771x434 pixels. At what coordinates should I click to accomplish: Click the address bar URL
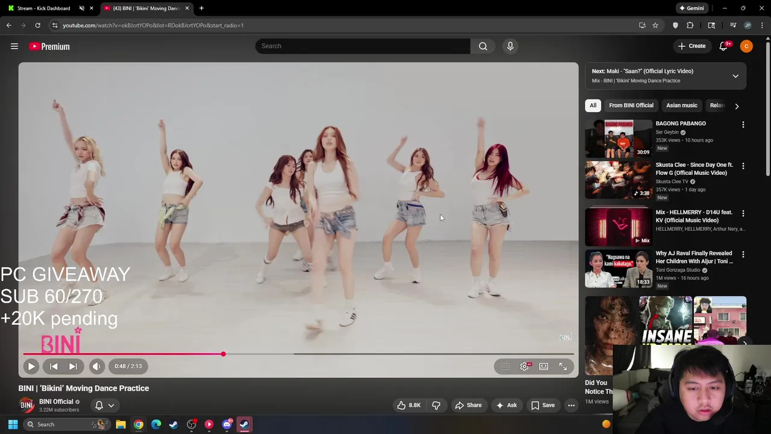(153, 25)
